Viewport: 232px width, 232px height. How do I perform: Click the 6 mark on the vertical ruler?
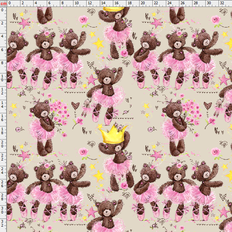[2, 49]
